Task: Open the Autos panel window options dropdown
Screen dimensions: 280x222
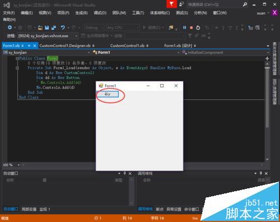Action: (119, 173)
